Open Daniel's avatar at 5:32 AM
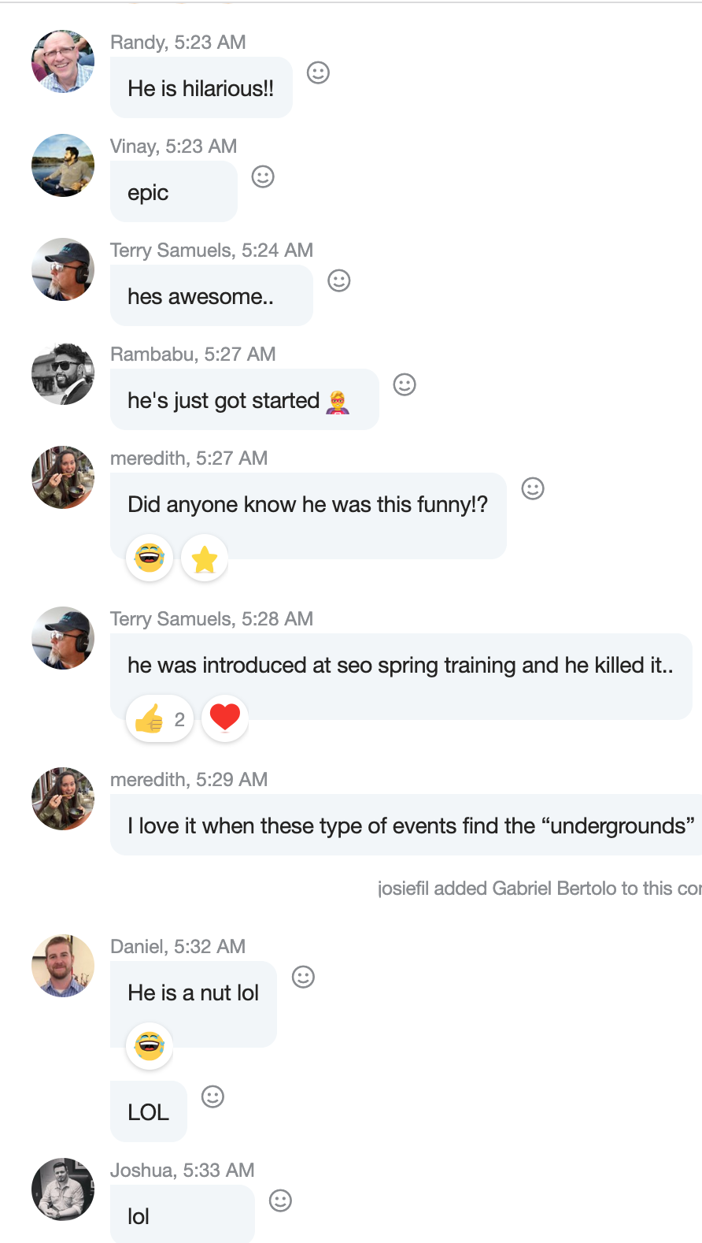702x1243 pixels. coord(63,966)
